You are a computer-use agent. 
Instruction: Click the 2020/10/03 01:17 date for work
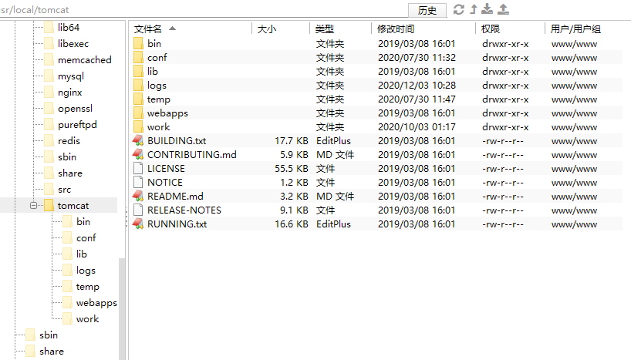tap(417, 127)
